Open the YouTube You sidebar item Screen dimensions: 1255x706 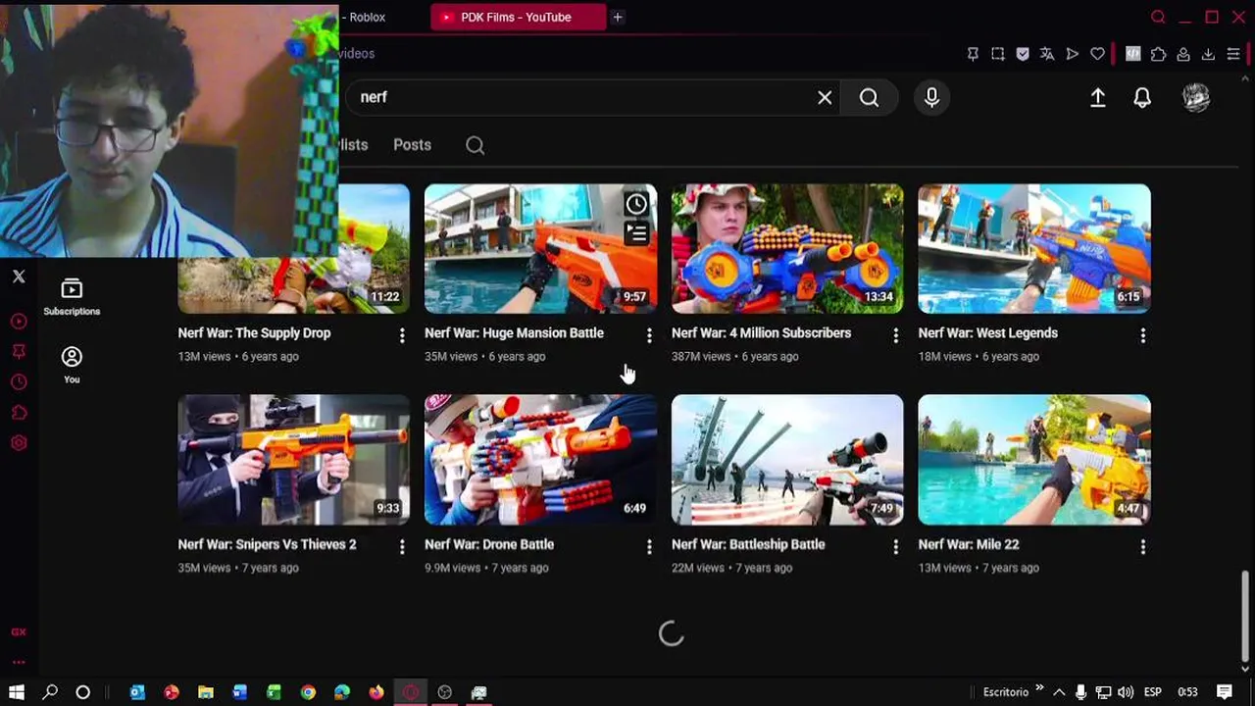click(72, 365)
